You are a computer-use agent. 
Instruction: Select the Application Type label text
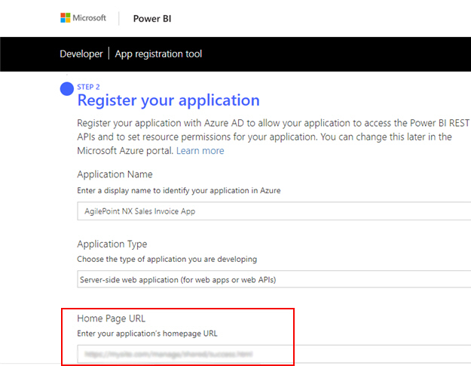(112, 244)
